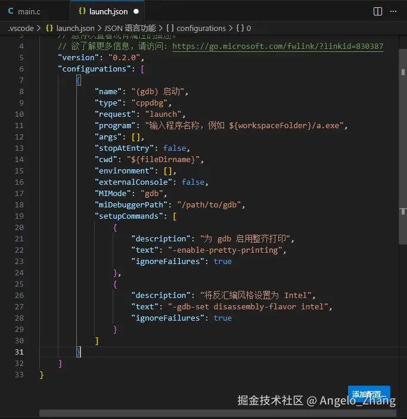
Task: Click the split editor icon
Action: [x=377, y=11]
